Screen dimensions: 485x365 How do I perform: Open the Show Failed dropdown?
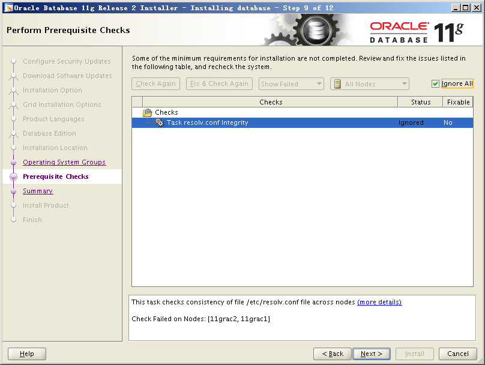click(291, 84)
